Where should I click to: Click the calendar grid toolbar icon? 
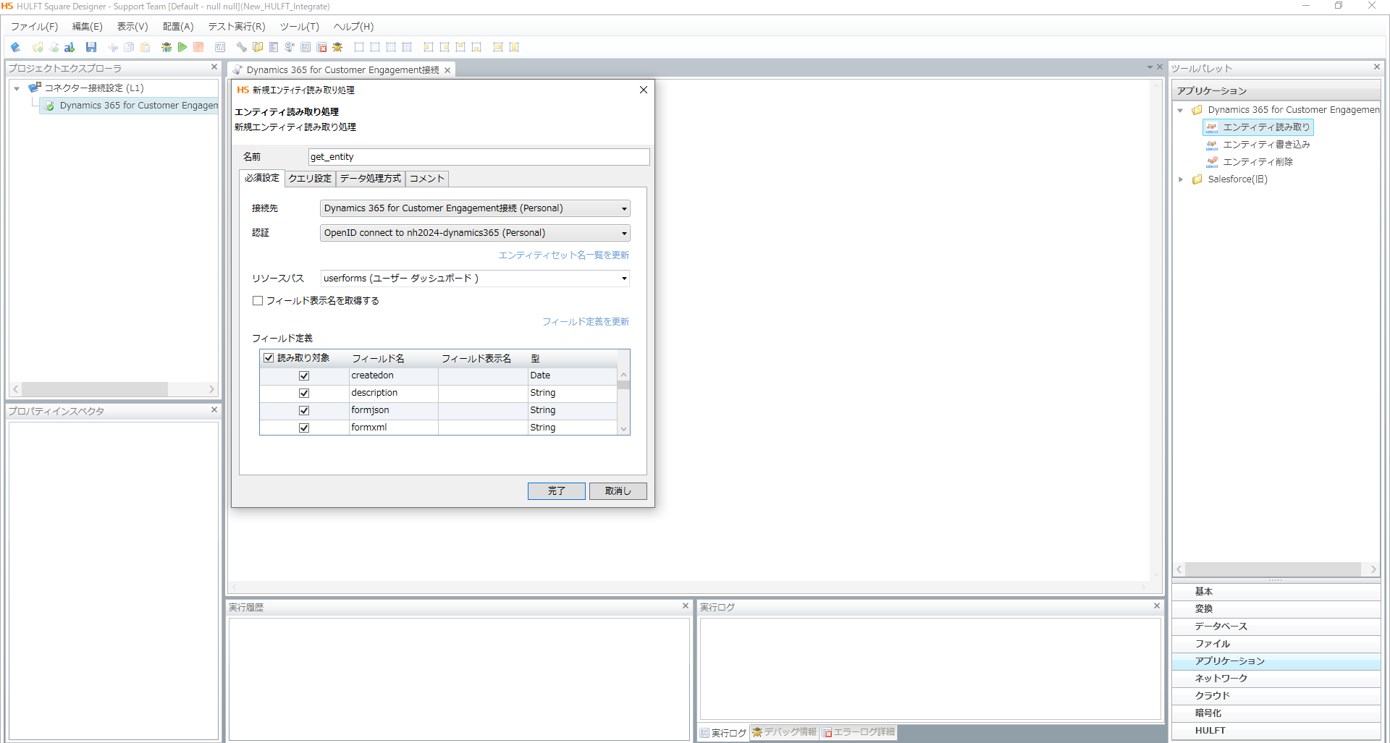pos(220,47)
